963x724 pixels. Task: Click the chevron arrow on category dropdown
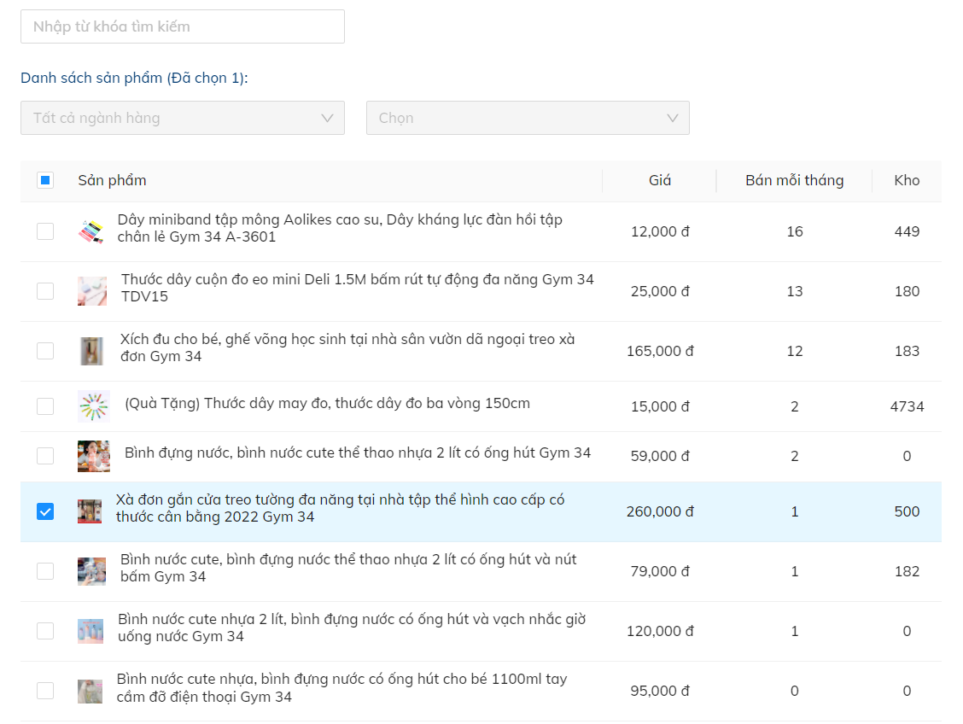pyautogui.click(x=327, y=118)
